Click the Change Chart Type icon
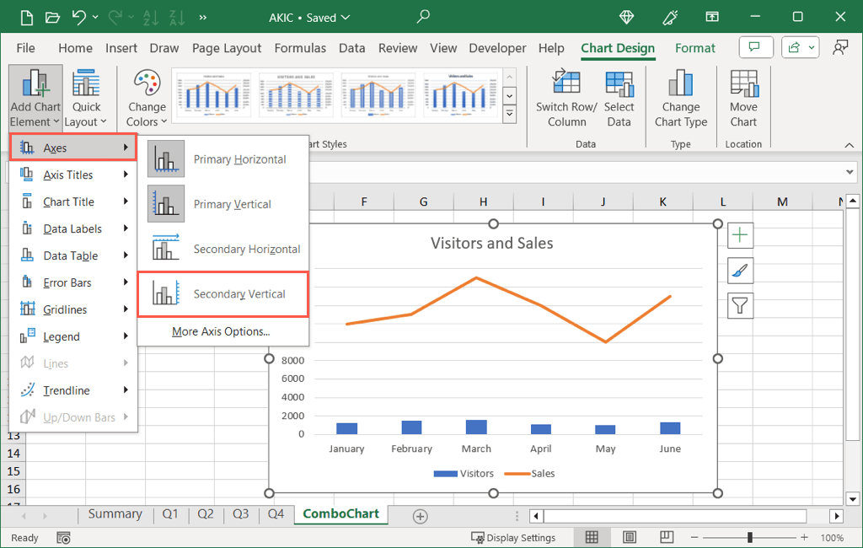Screen dimensions: 863x548 [x=680, y=84]
